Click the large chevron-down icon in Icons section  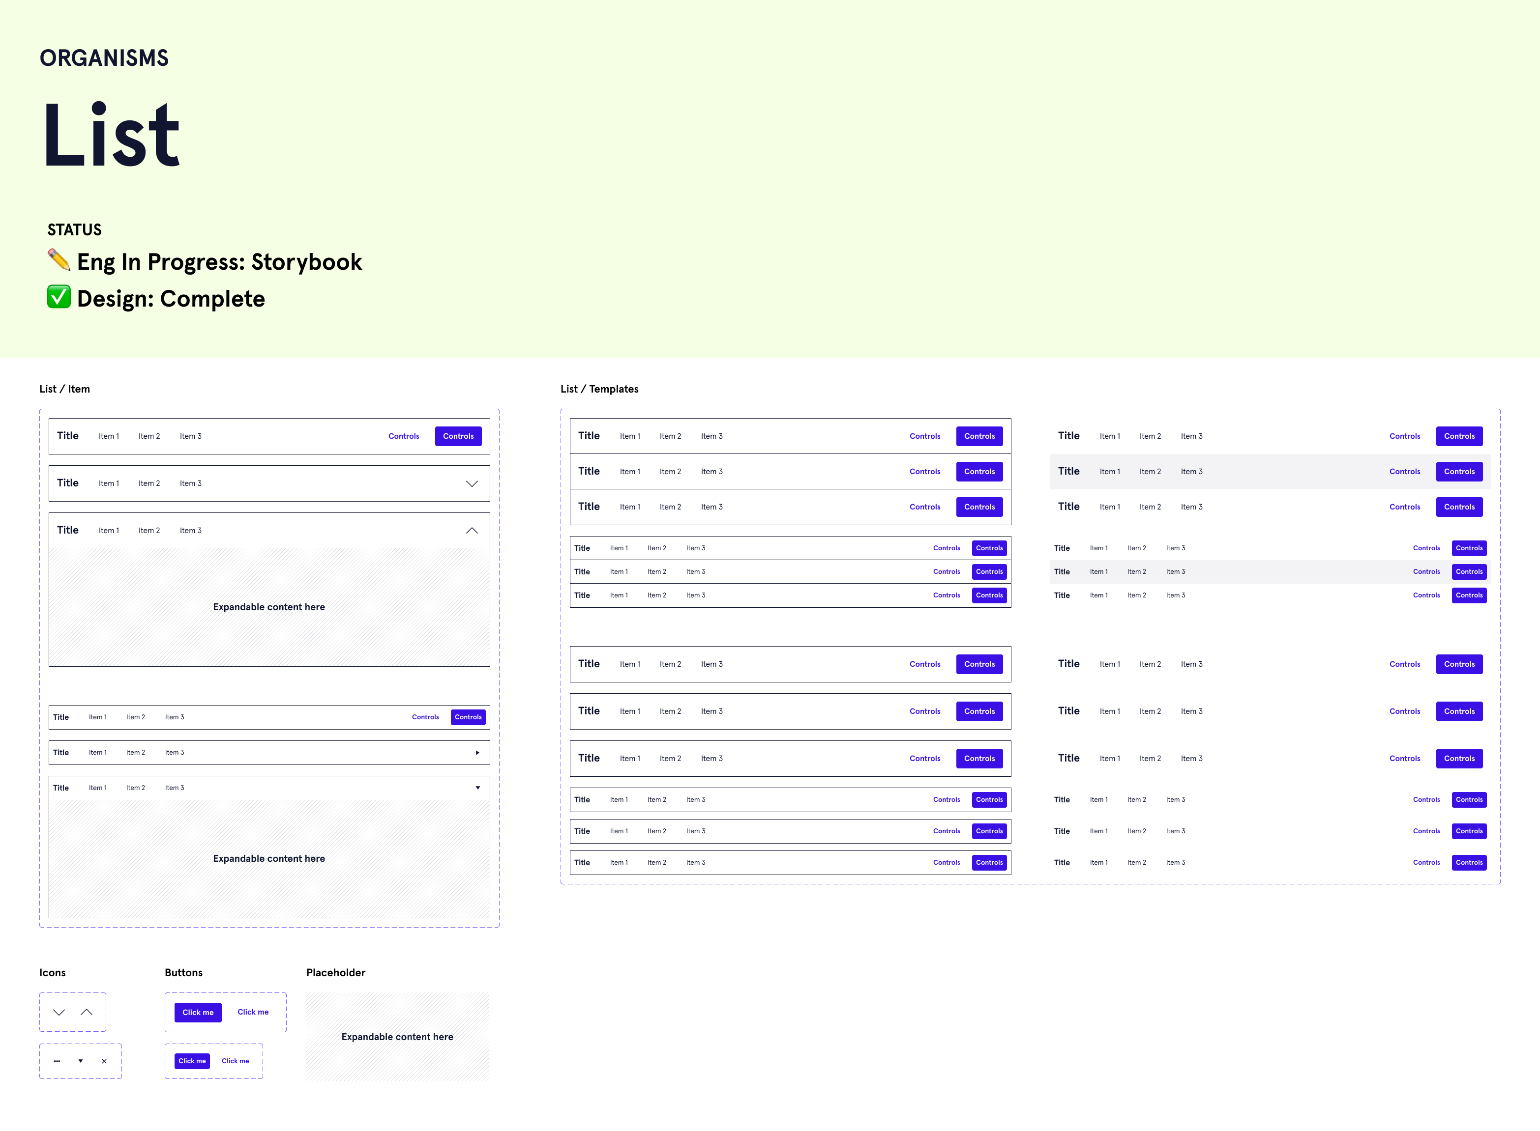59,1012
